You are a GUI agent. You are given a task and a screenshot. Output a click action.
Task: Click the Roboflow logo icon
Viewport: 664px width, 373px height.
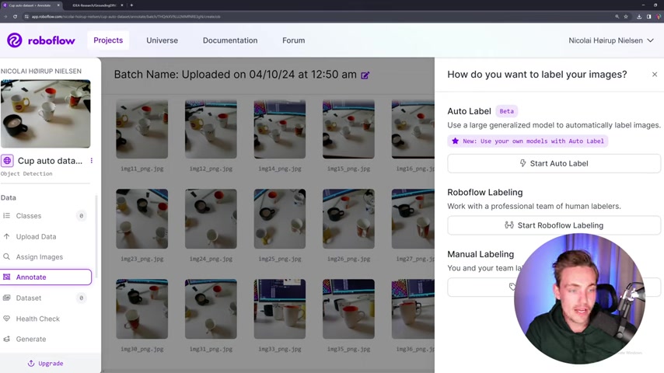coord(15,40)
